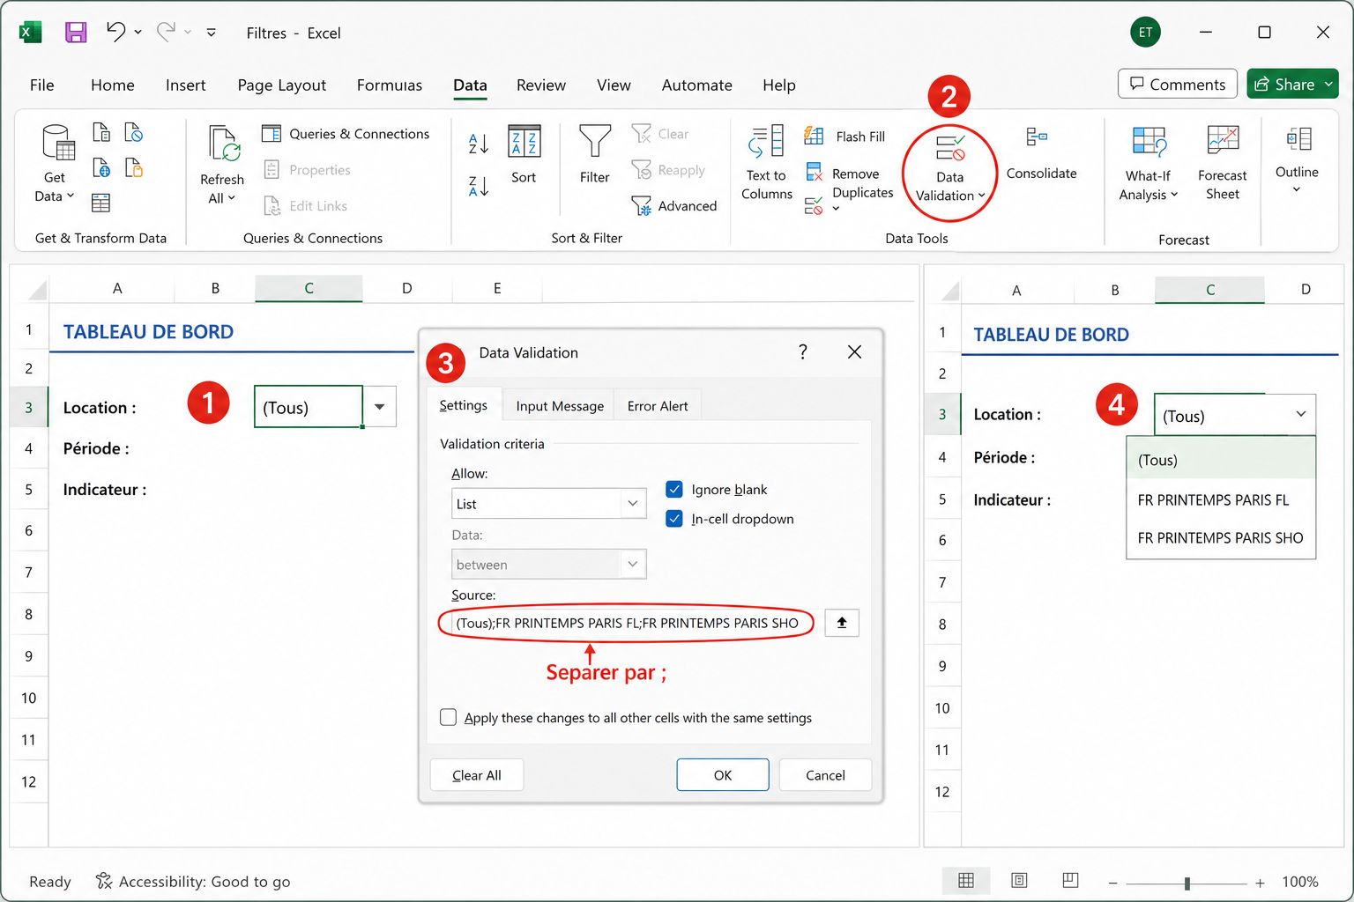This screenshot has width=1354, height=902.
Task: Click the ET account avatar
Action: tap(1146, 33)
